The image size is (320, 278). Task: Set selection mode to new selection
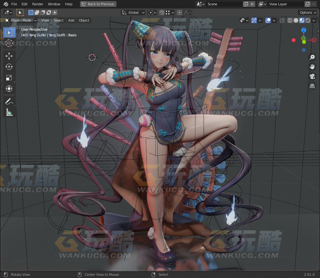31,13
